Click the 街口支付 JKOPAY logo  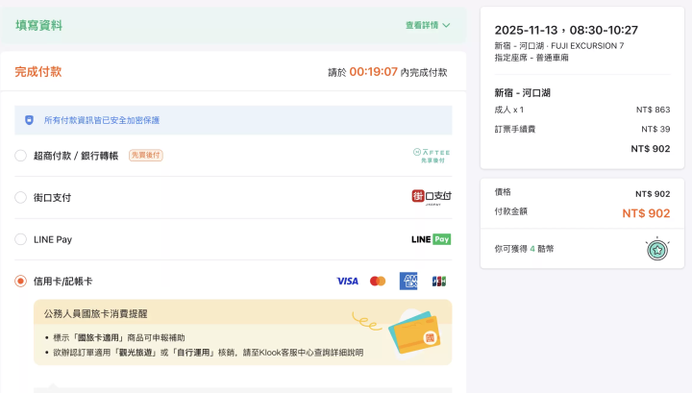(432, 197)
